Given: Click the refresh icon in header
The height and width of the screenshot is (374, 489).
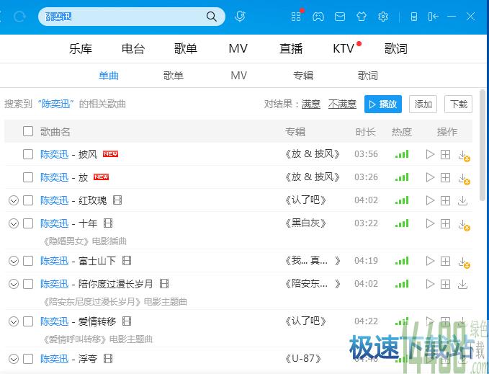Looking at the screenshot, I should pyautogui.click(x=19, y=17).
